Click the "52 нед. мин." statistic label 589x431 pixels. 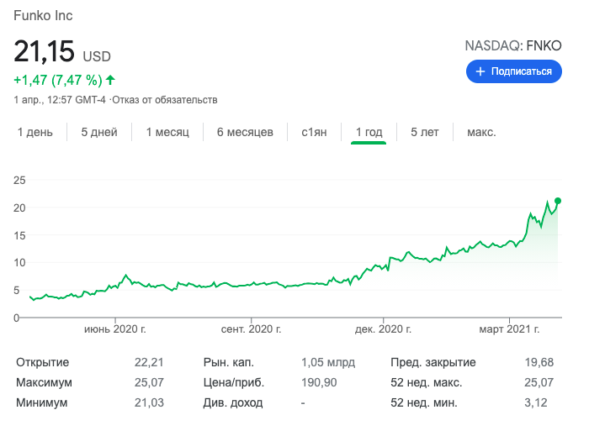click(x=424, y=403)
